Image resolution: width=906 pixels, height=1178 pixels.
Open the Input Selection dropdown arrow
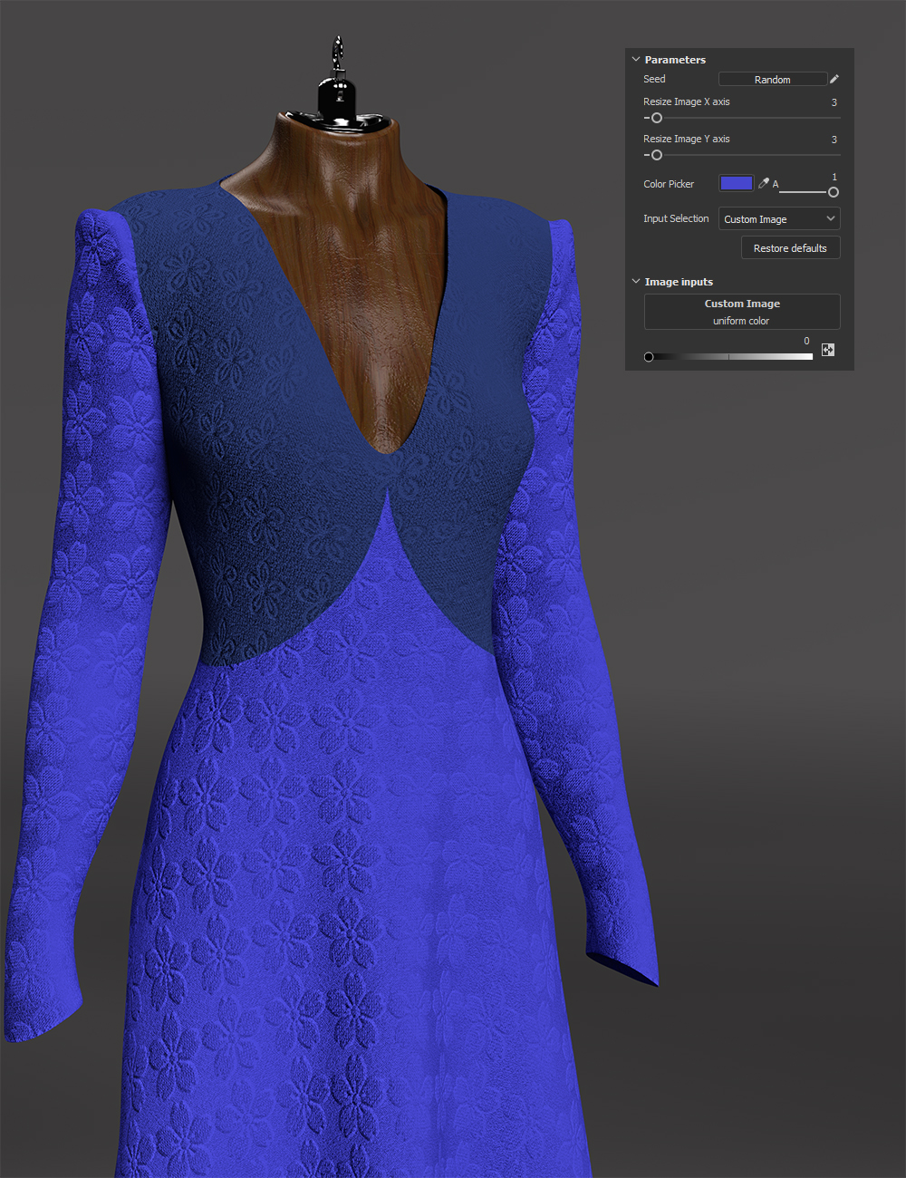point(830,217)
